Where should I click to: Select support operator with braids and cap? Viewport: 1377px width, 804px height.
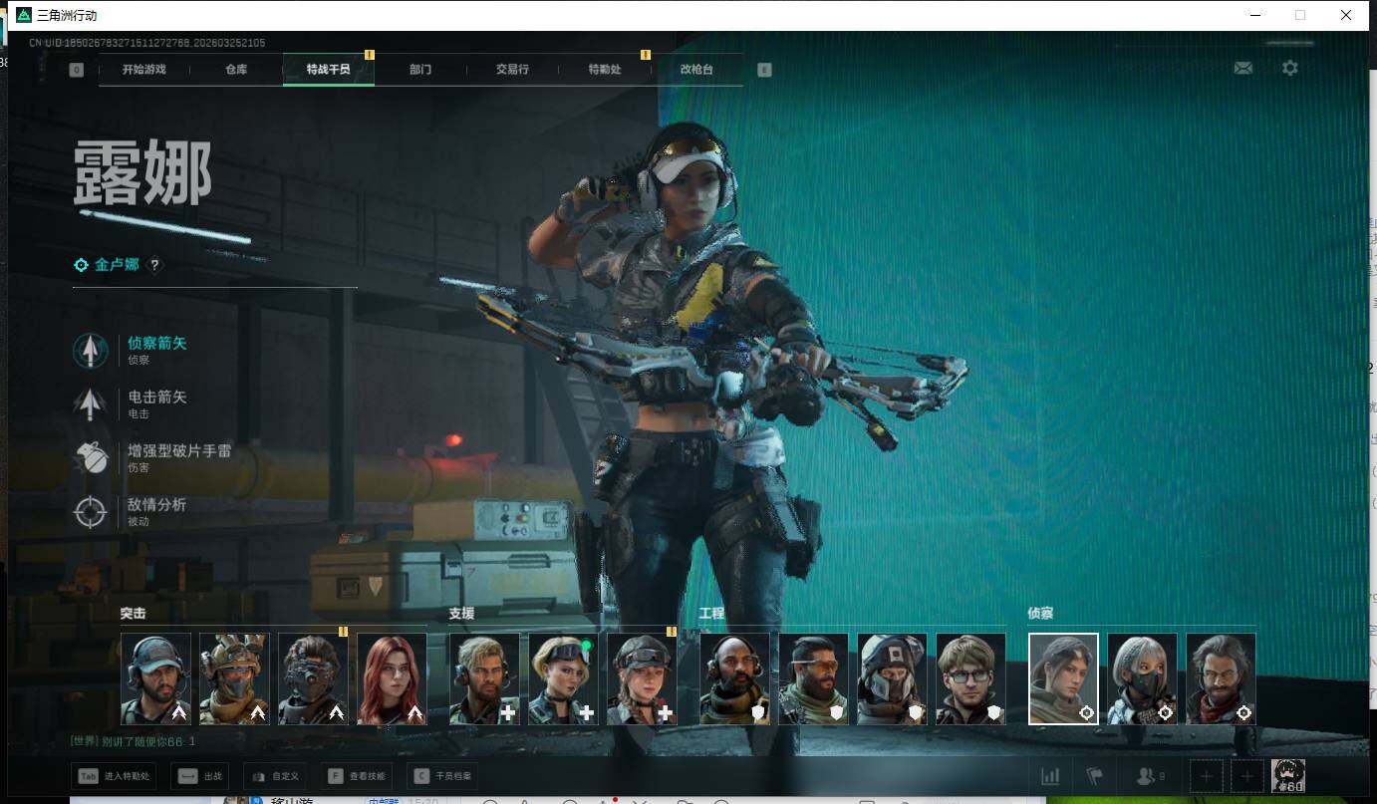pyautogui.click(x=643, y=678)
